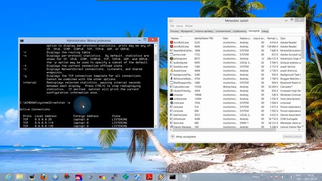Click the Command Prompt vertical scrollbar thumb
This screenshot has height=181, width=322.
pos(155,57)
